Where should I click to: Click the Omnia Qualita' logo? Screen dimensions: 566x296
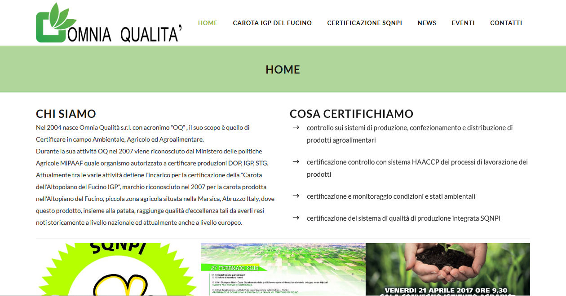pos(109,23)
